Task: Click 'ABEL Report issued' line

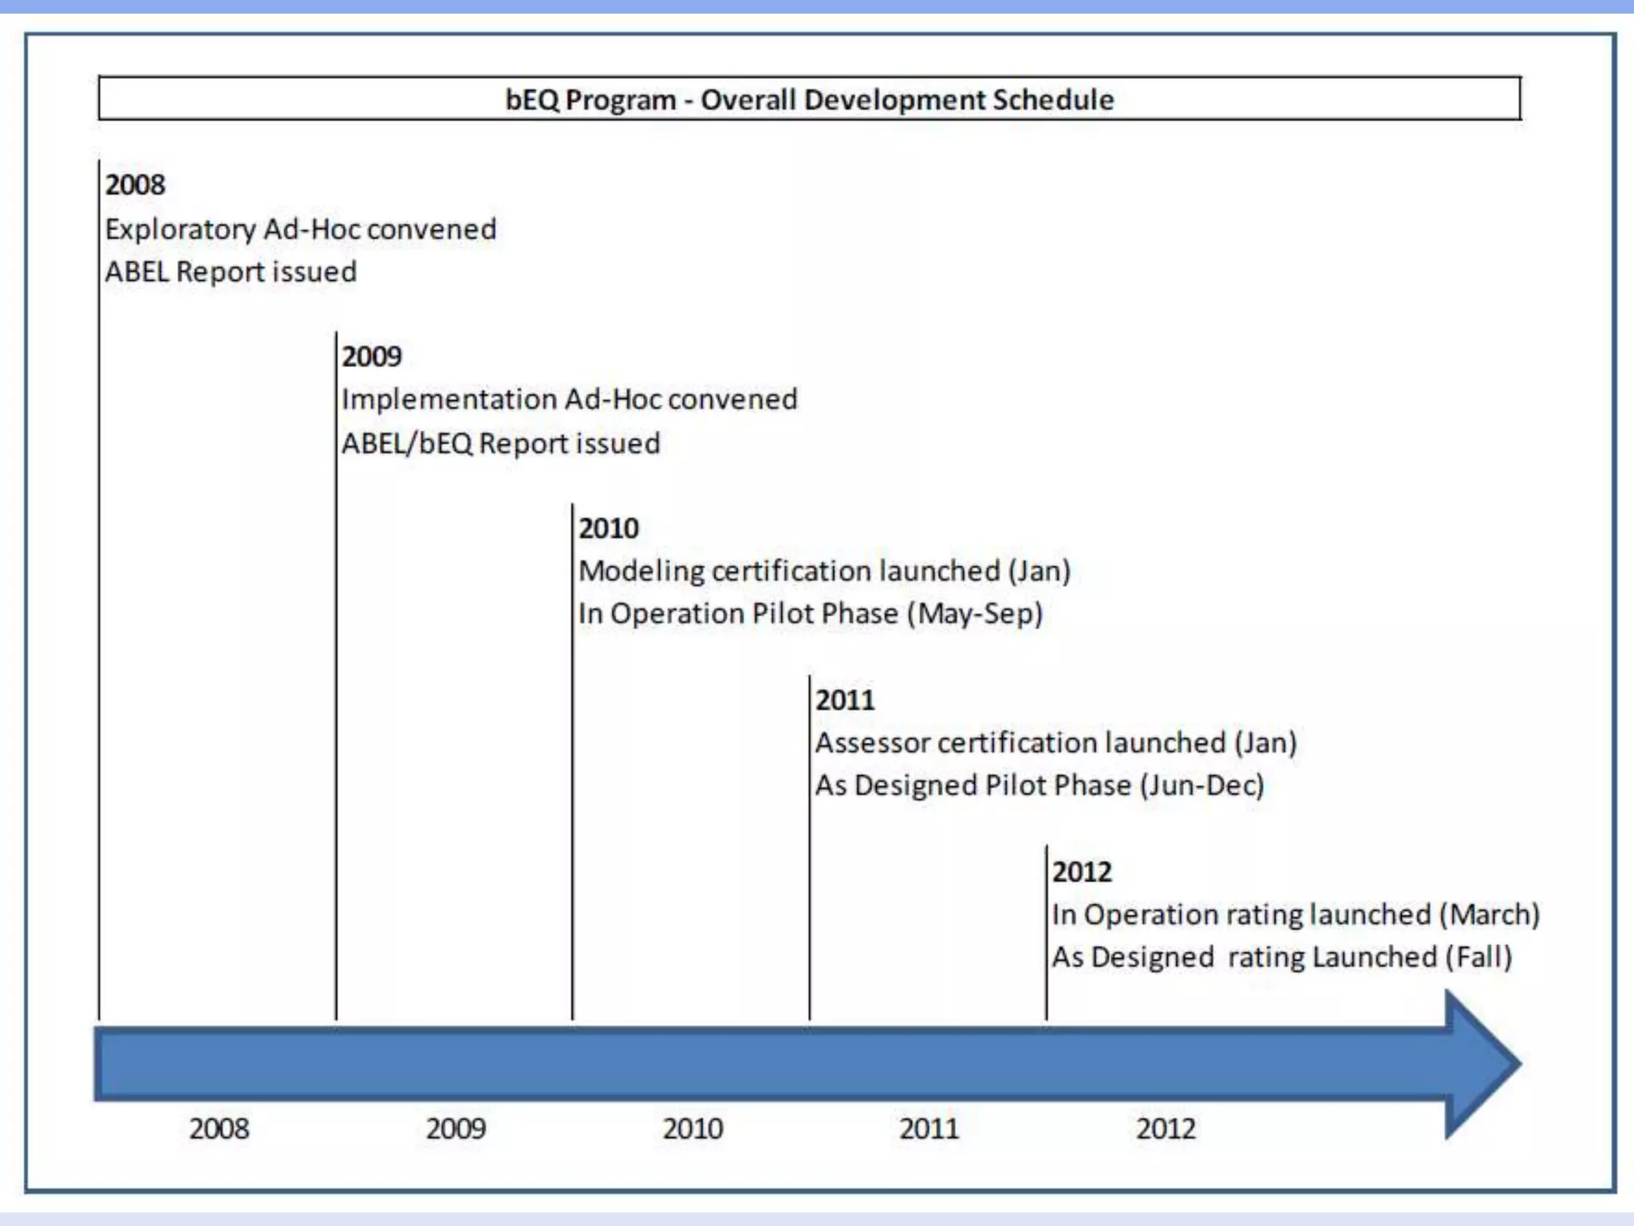Action: [231, 272]
